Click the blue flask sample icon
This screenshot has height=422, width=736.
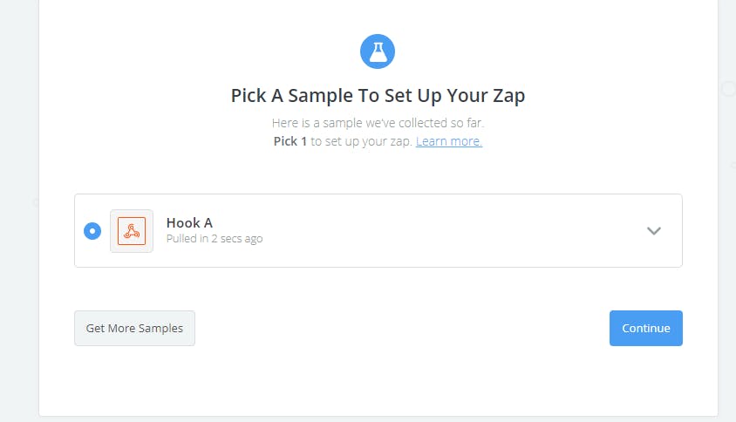(378, 51)
